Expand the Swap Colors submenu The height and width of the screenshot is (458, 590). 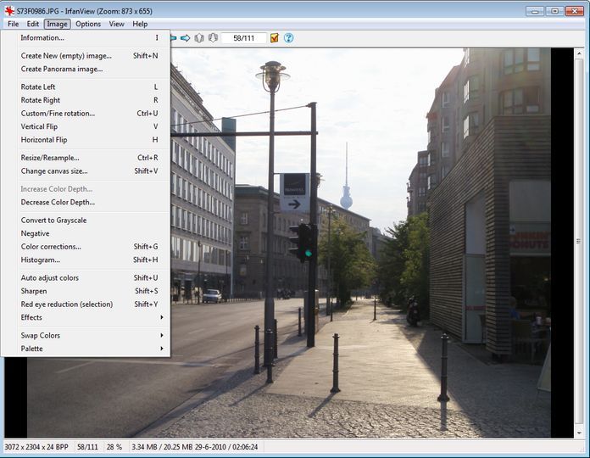[90, 335]
